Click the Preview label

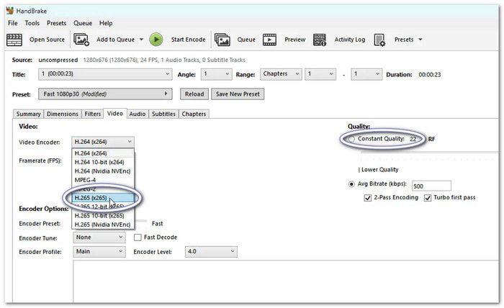(295, 40)
